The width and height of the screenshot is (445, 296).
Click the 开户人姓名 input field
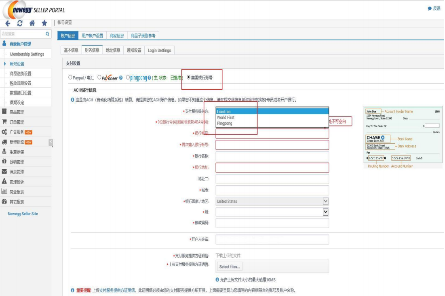(x=272, y=239)
